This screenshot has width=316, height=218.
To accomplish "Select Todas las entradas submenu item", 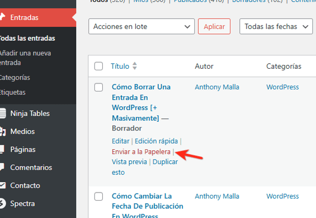I will pos(27,38).
